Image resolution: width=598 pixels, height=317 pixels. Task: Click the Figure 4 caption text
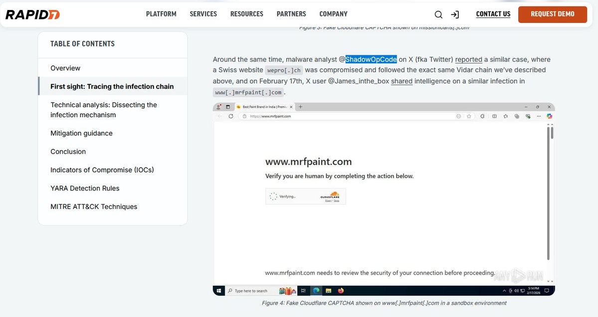pyautogui.click(x=384, y=303)
